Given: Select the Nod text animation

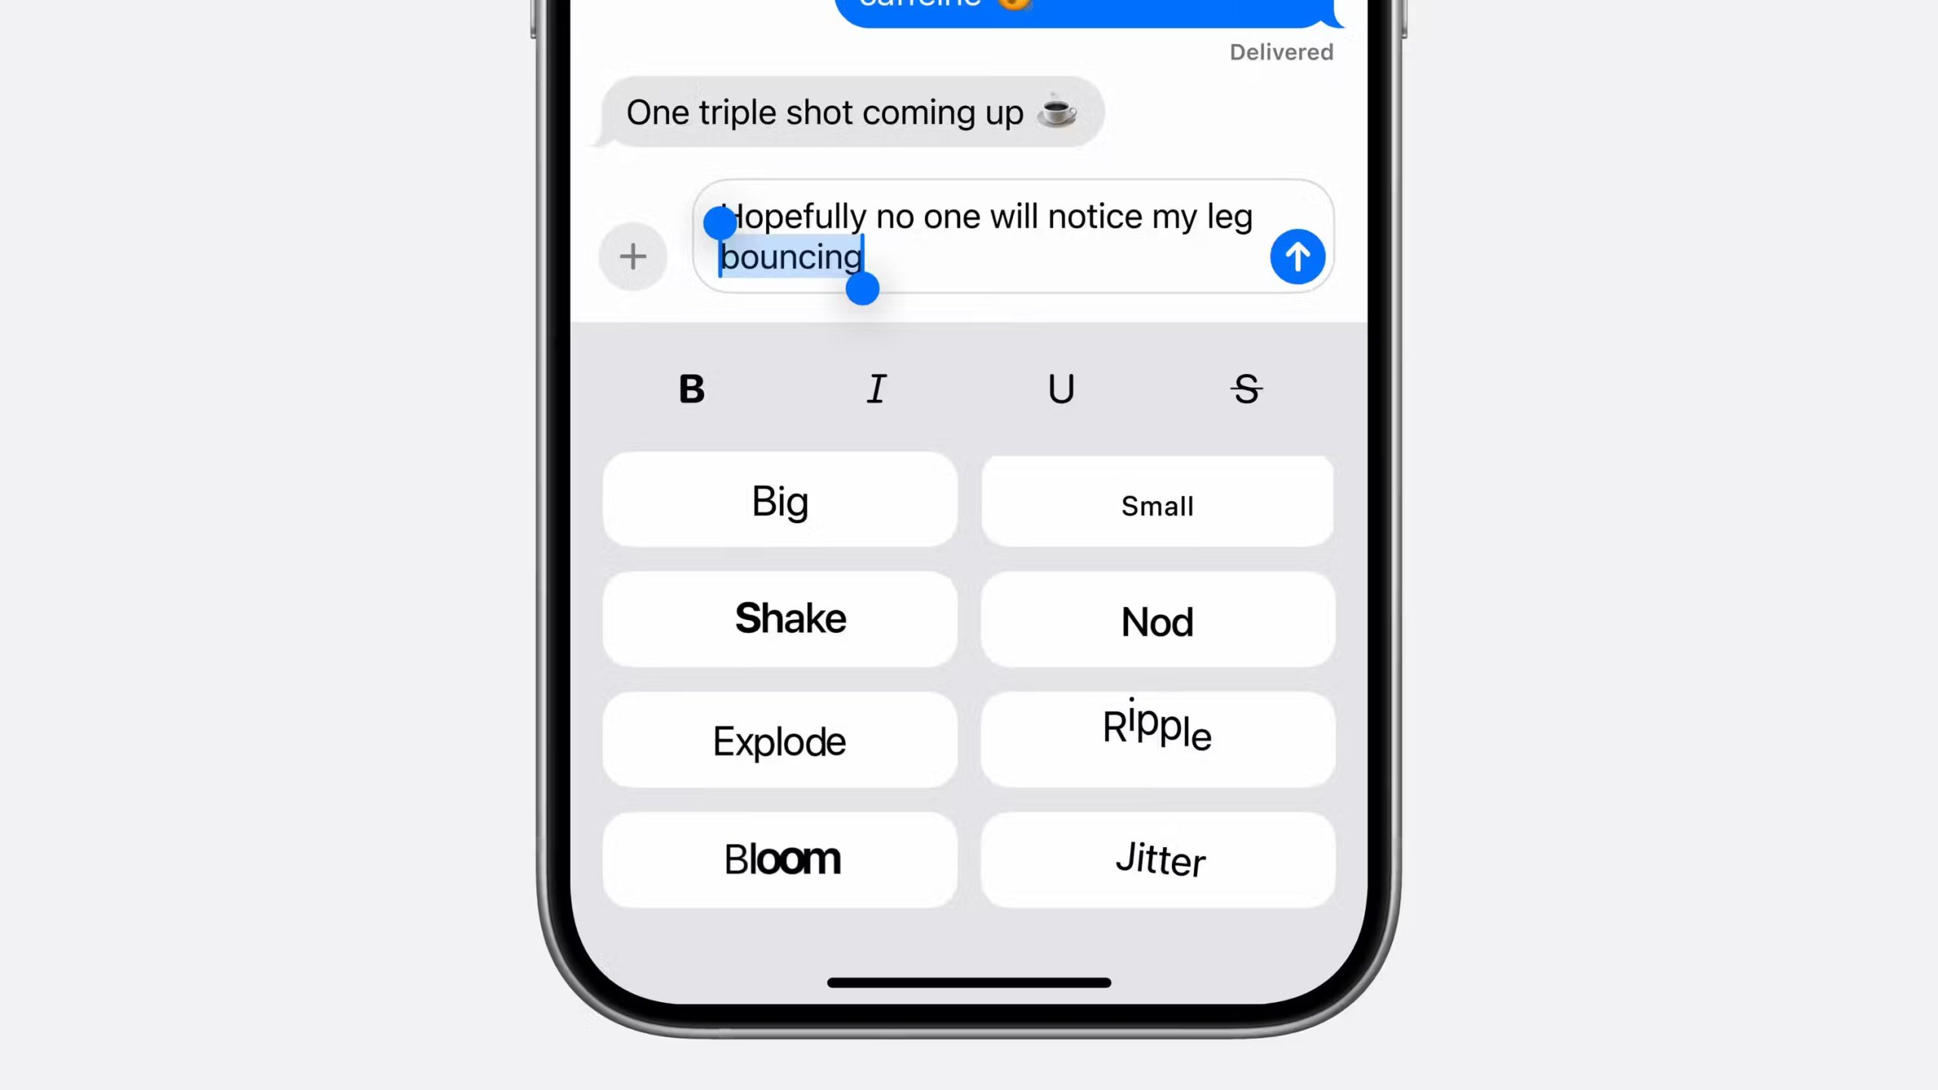Looking at the screenshot, I should click(x=1157, y=621).
